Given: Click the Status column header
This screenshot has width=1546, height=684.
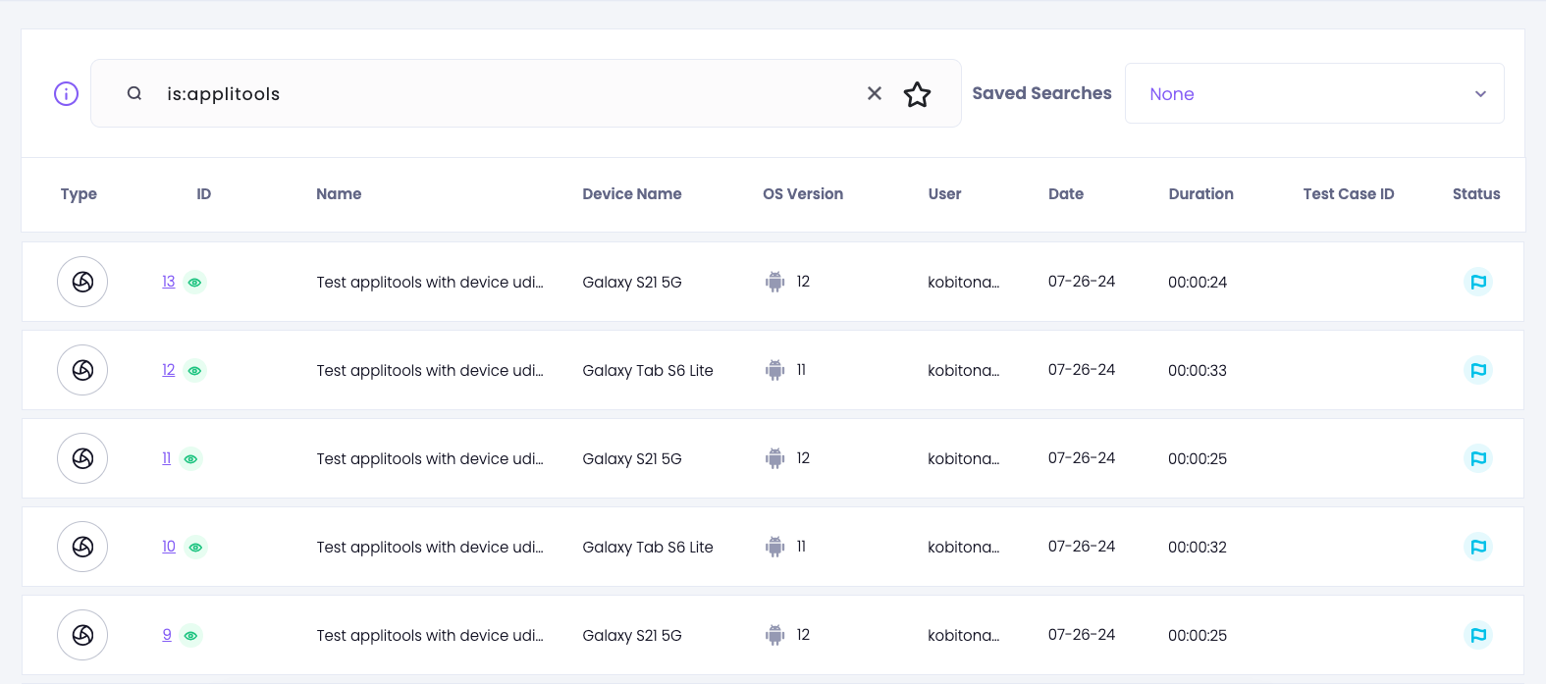Looking at the screenshot, I should click(x=1476, y=194).
